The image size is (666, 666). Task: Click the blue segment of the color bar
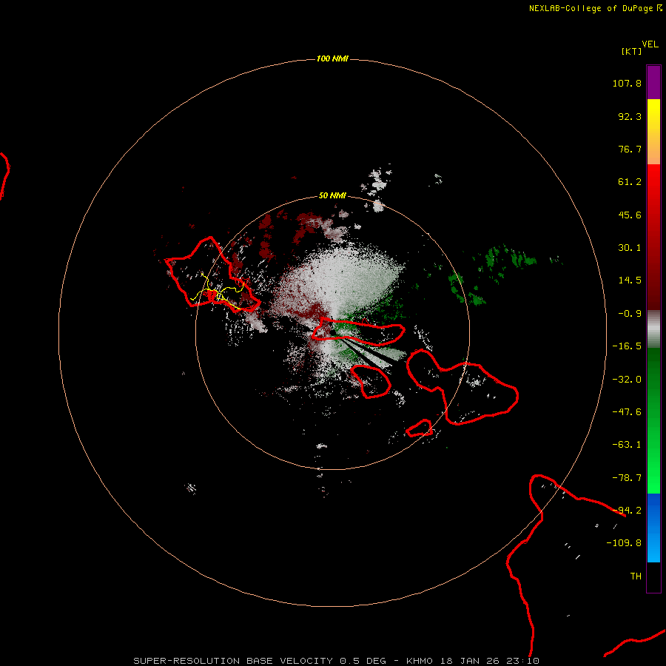click(x=653, y=528)
